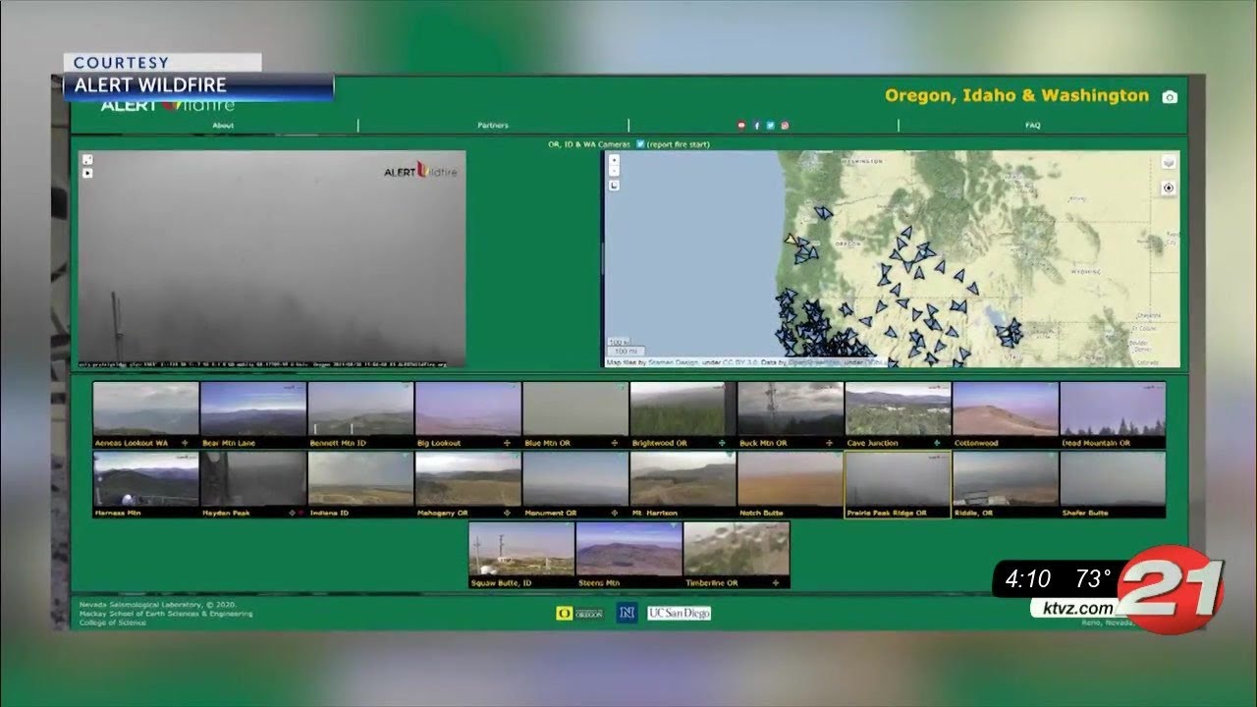Open the Twitter social icon in the nav bar

(771, 126)
